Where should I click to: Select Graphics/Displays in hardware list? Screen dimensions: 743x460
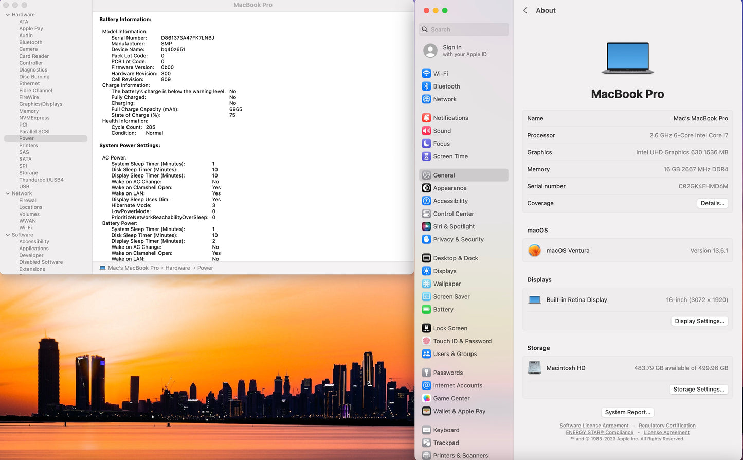click(41, 104)
